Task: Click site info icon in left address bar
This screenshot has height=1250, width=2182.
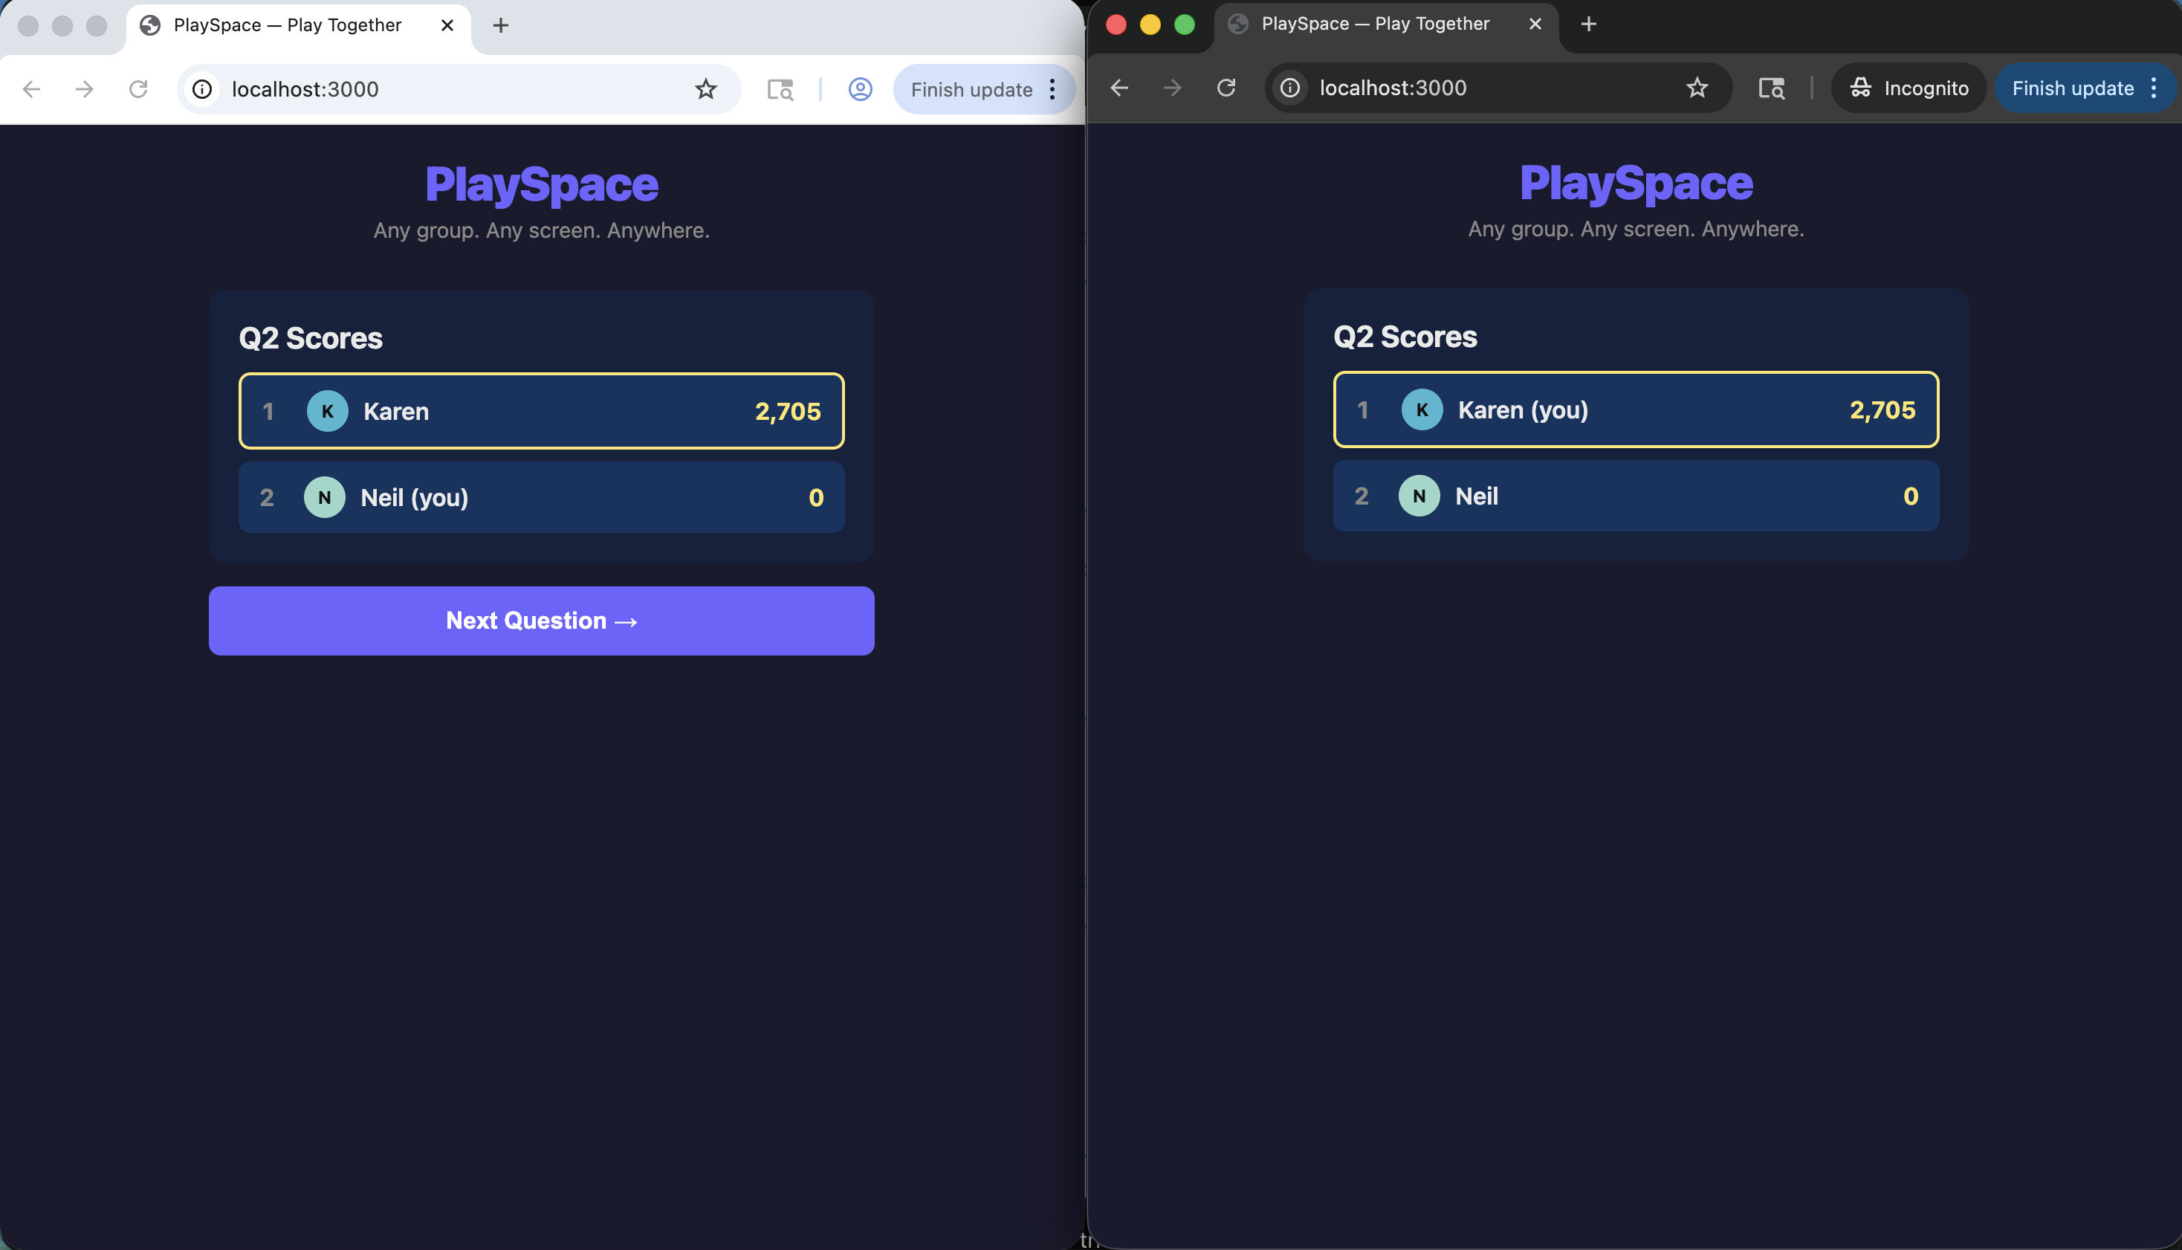Action: [x=203, y=89]
